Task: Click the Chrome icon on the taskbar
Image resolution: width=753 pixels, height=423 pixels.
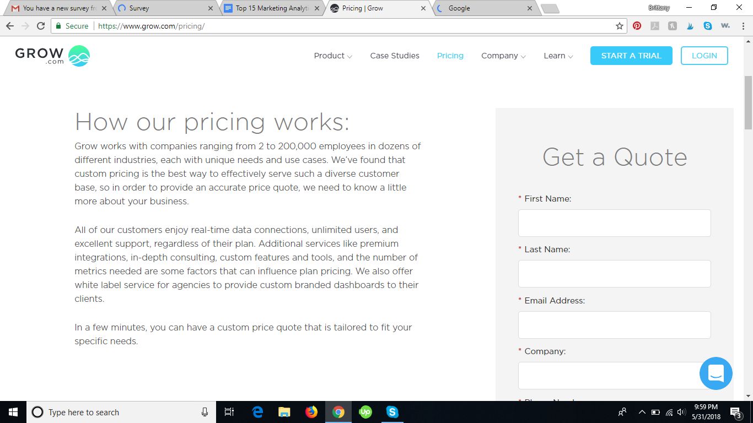Action: click(x=338, y=412)
